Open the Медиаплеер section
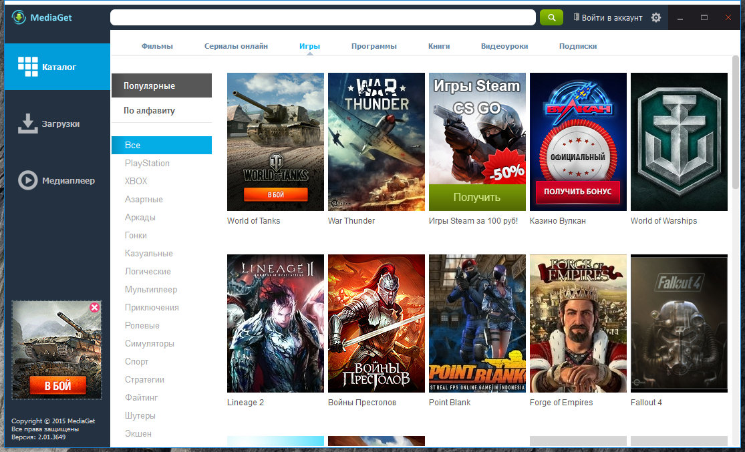Viewport: 745px width, 452px height. pyautogui.click(x=57, y=180)
